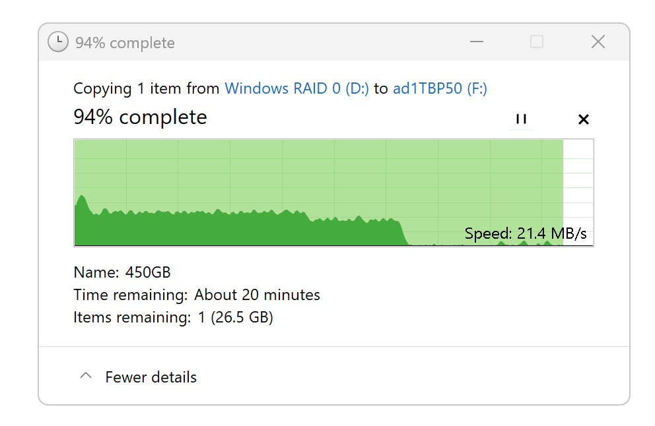Viewport: 655px width, 426px height.
Task: Click the "Copying 1 item from" text
Action: pos(147,88)
